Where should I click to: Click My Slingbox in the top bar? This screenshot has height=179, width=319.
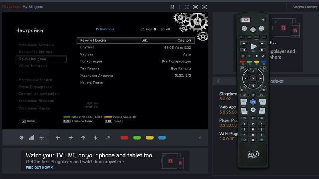click(x=33, y=7)
